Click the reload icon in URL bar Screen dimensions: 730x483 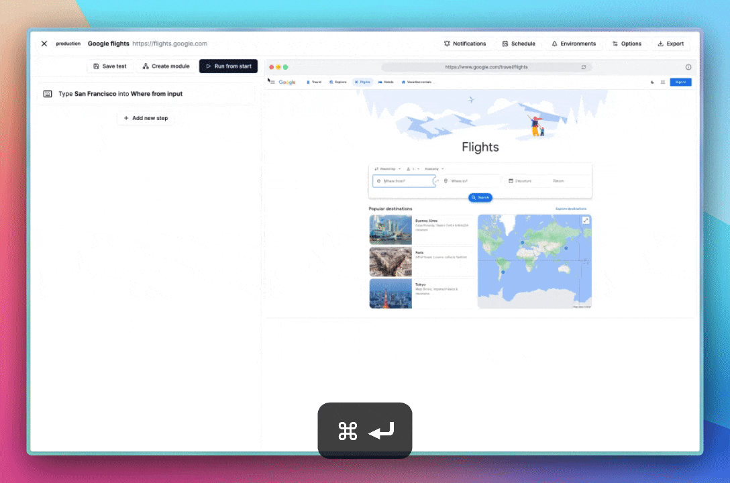[x=584, y=67]
